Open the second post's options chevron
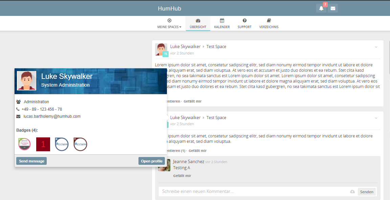This screenshot has height=200, width=390. (376, 118)
